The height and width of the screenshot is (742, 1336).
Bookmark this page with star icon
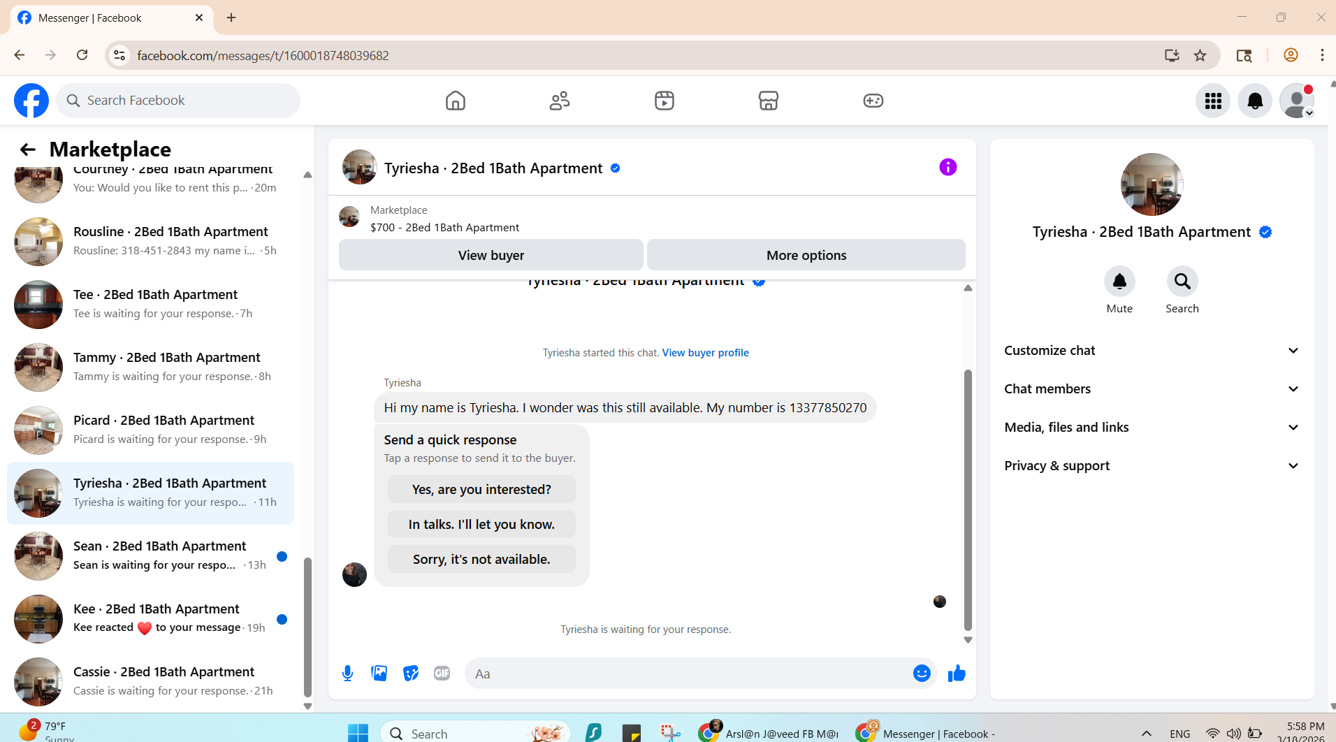(1200, 55)
